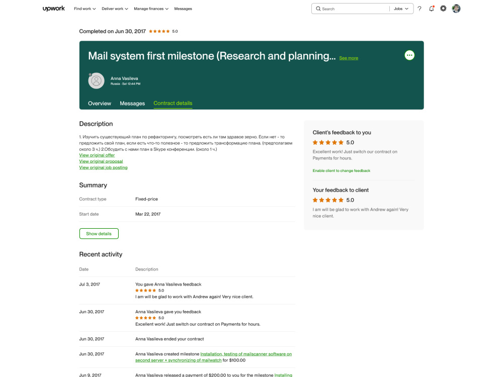Click the user profile avatar in header
The width and height of the screenshot is (503, 377).
[x=456, y=9]
